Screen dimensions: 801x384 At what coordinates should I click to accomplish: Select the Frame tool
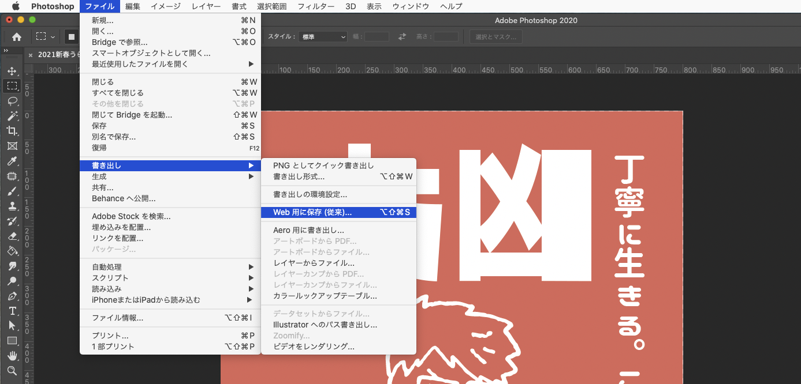click(12, 146)
